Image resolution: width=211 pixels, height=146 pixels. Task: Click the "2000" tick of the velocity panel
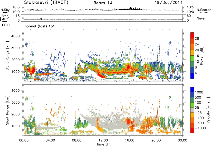tap(15, 114)
